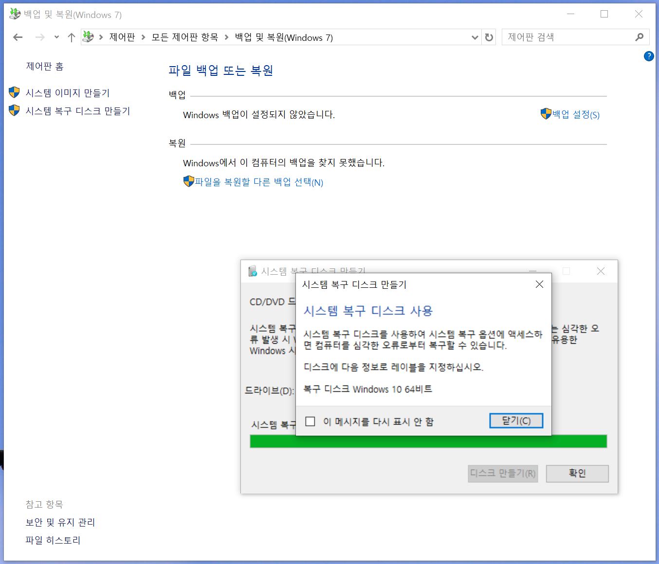Image resolution: width=659 pixels, height=564 pixels.
Task: Click 'Windows 백업이 설정되지 않았습니다.' text
Action: click(x=259, y=115)
